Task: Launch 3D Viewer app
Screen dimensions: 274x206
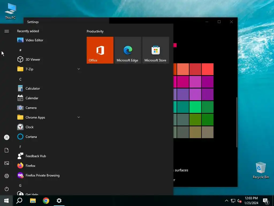Action: [49, 59]
